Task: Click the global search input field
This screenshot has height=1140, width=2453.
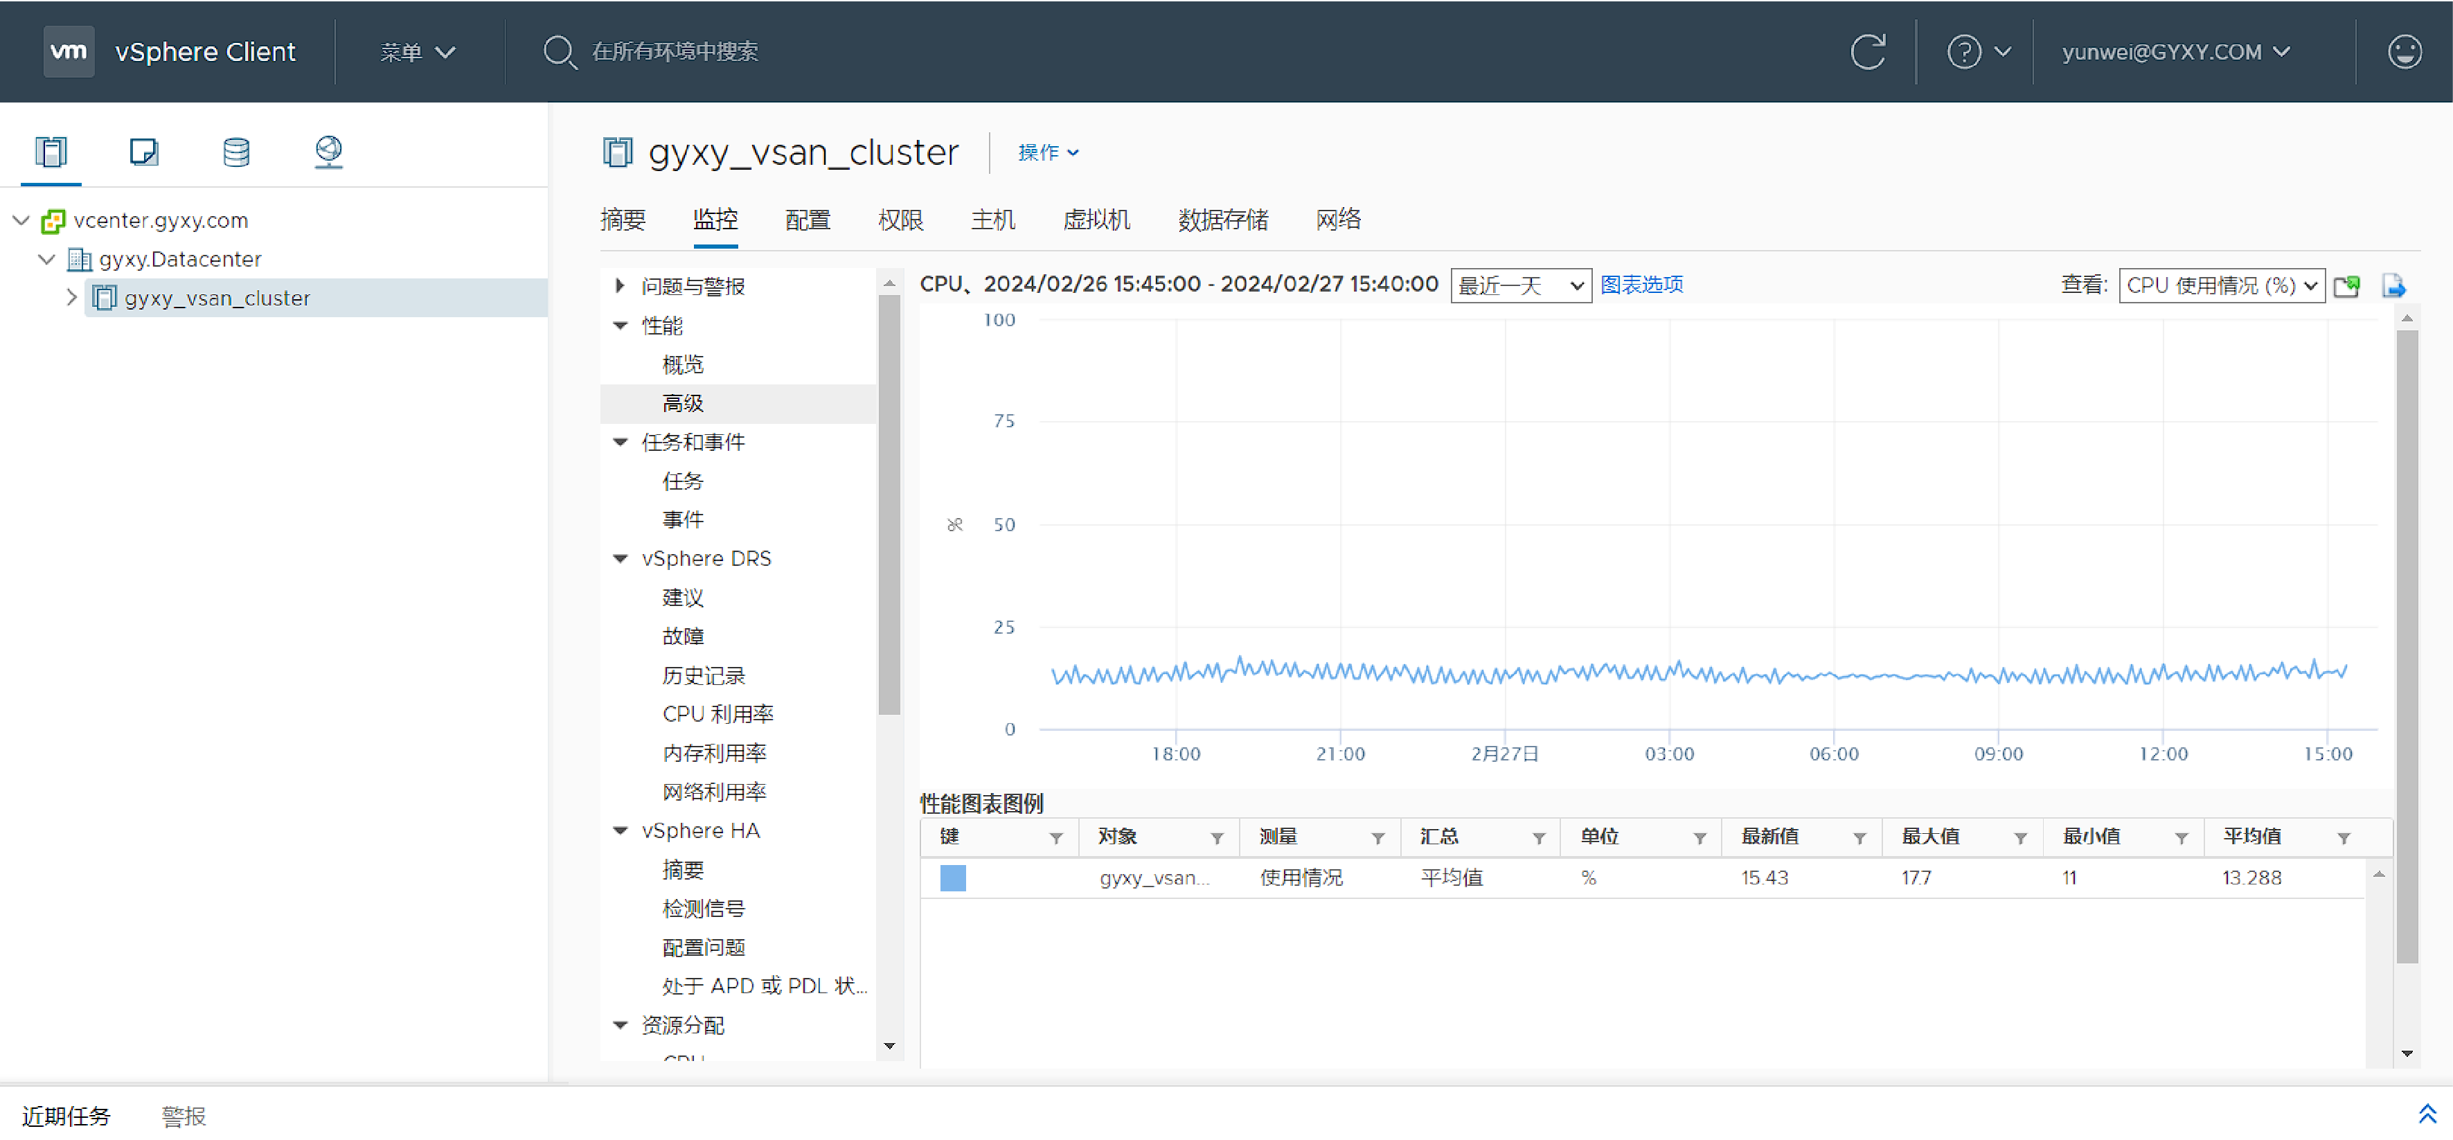Action: (x=675, y=51)
